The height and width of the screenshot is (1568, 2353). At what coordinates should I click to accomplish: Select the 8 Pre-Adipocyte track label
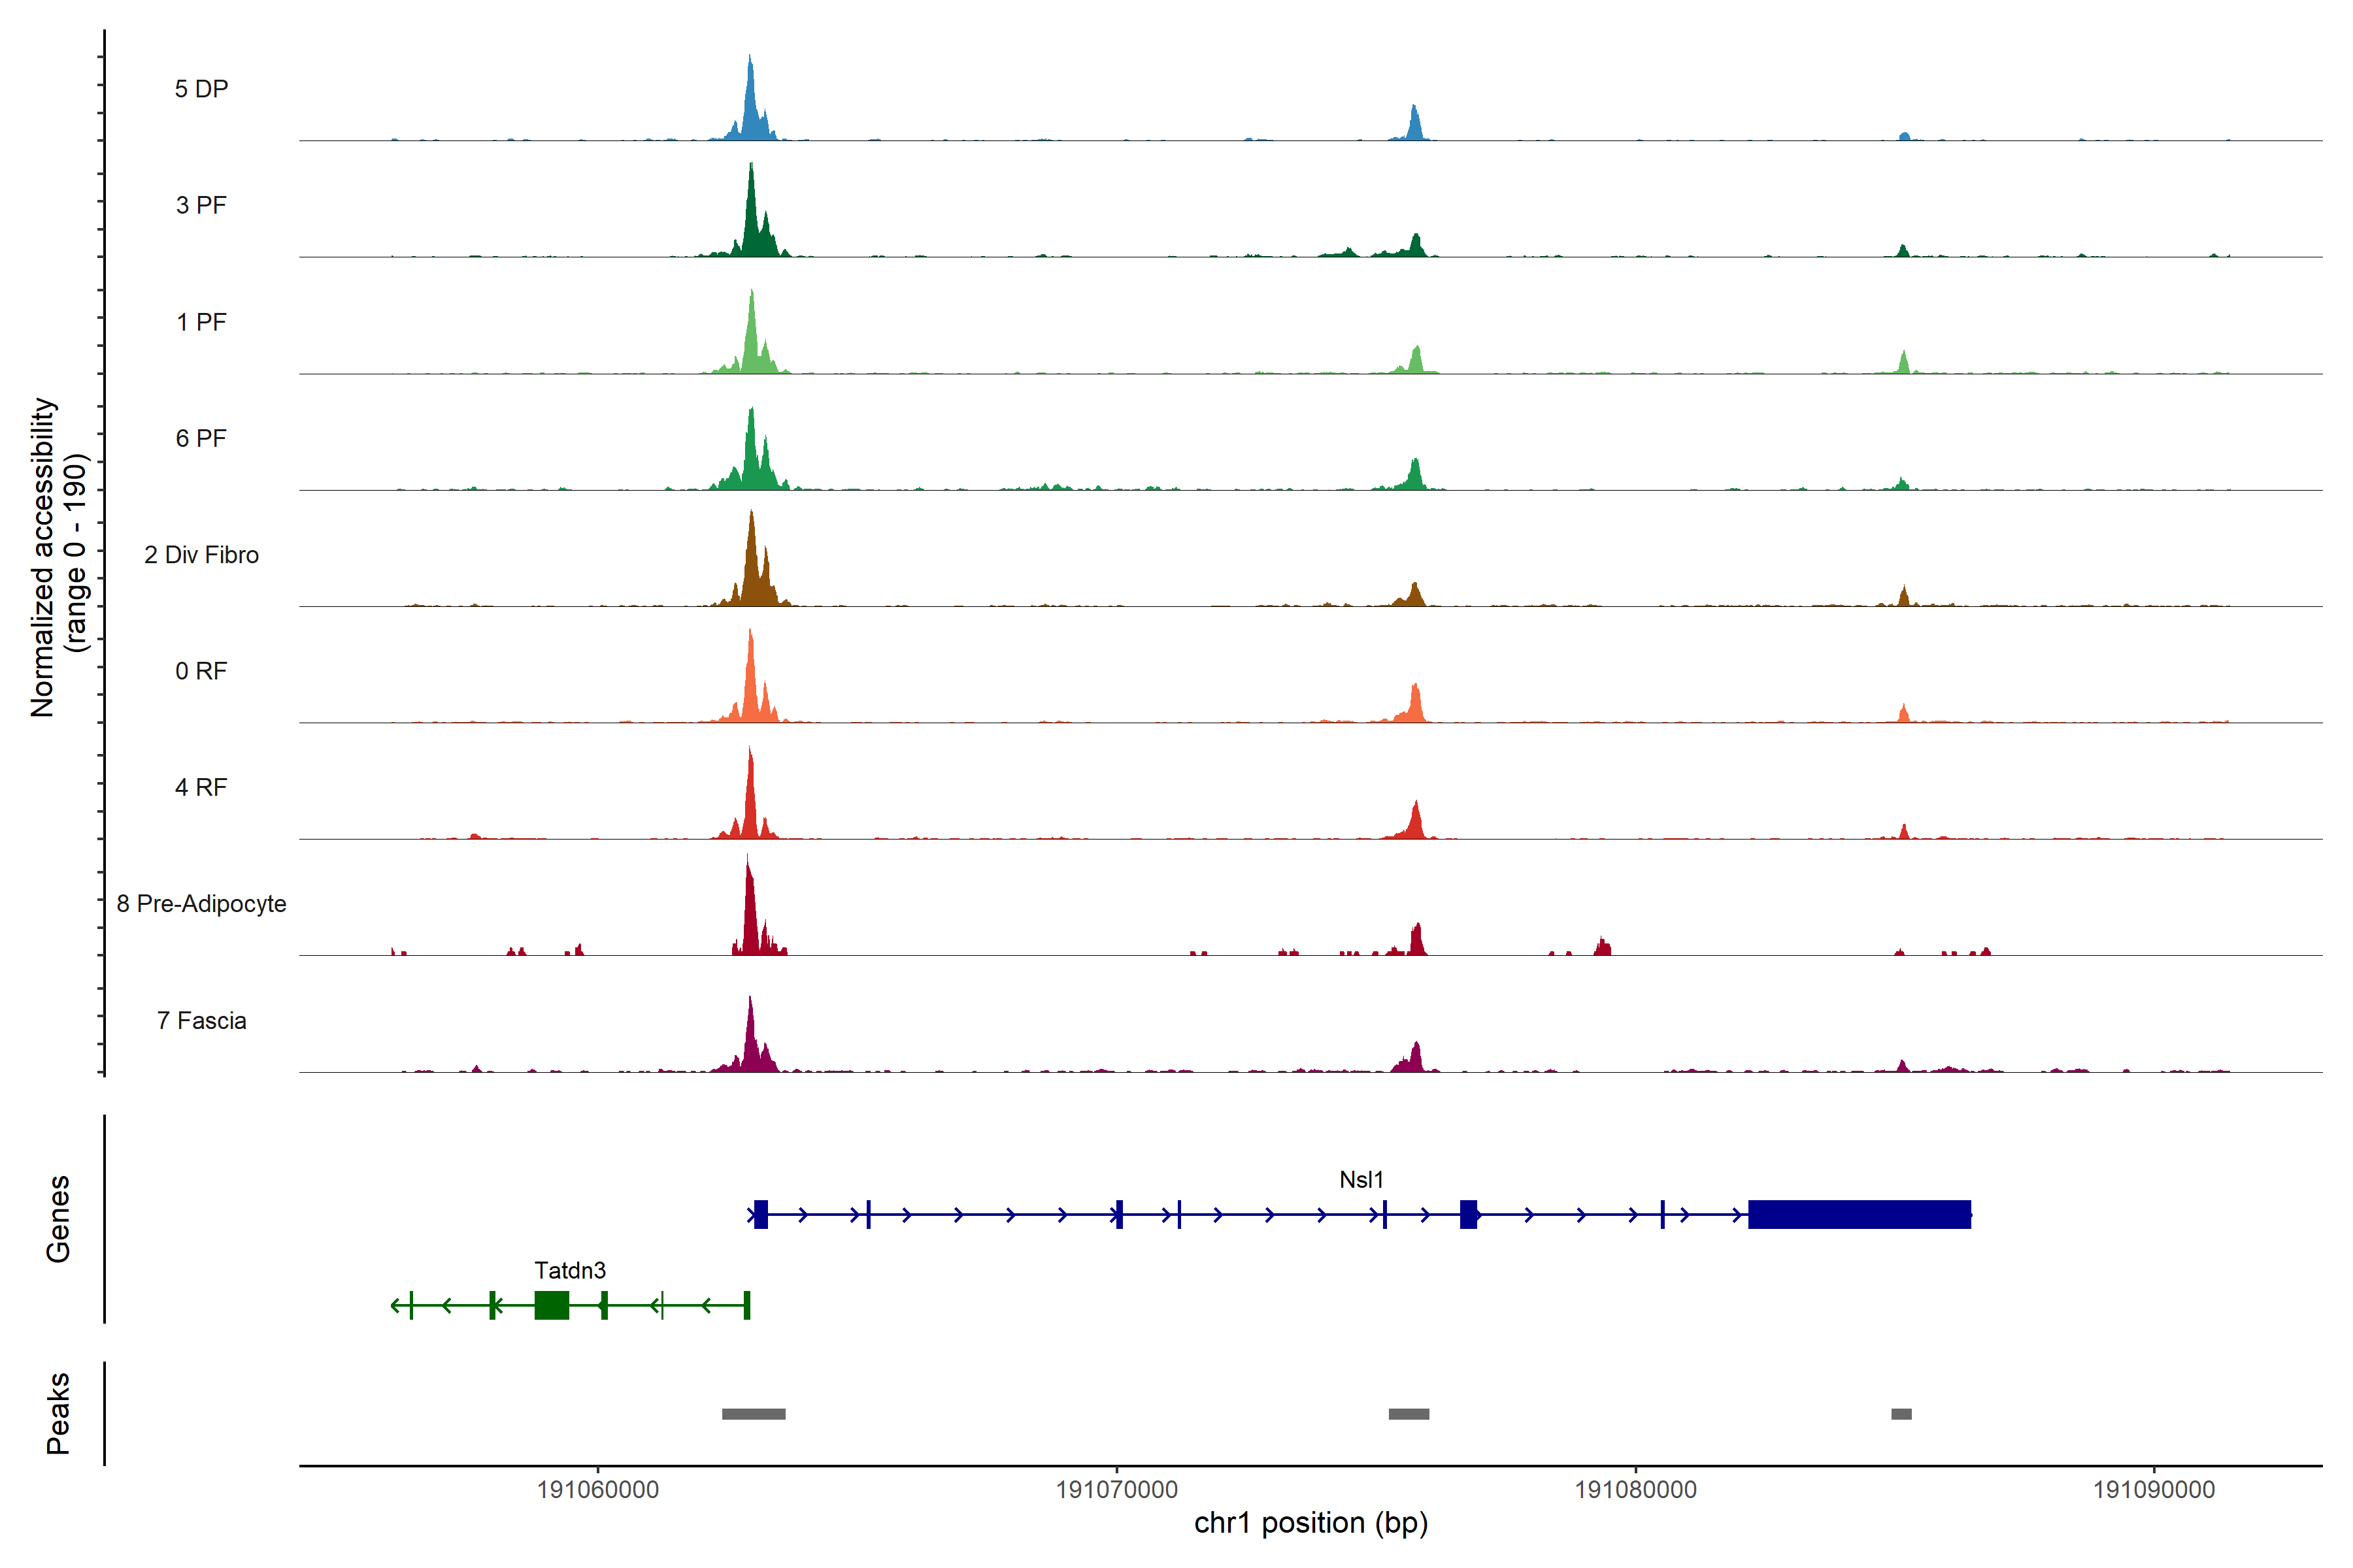201,904
